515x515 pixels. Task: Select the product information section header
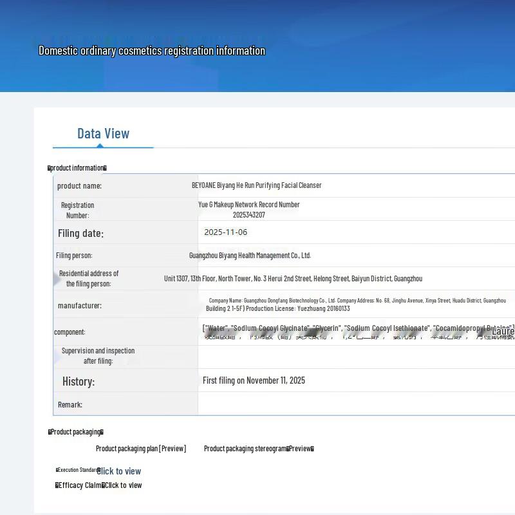pos(77,168)
